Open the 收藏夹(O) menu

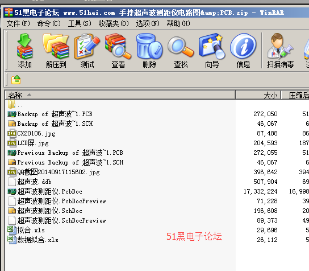point(114,23)
